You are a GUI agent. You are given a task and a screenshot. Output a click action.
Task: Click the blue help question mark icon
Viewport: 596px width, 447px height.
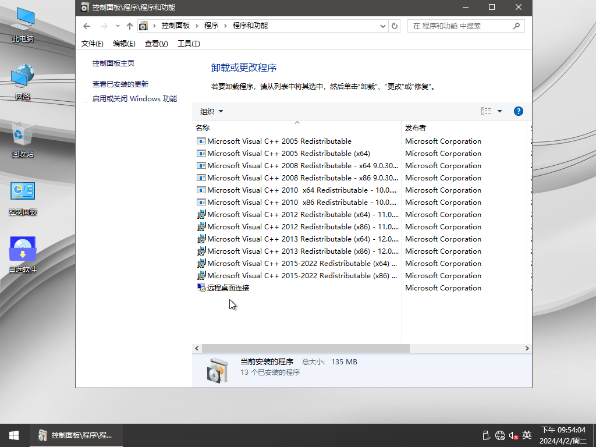tap(519, 111)
